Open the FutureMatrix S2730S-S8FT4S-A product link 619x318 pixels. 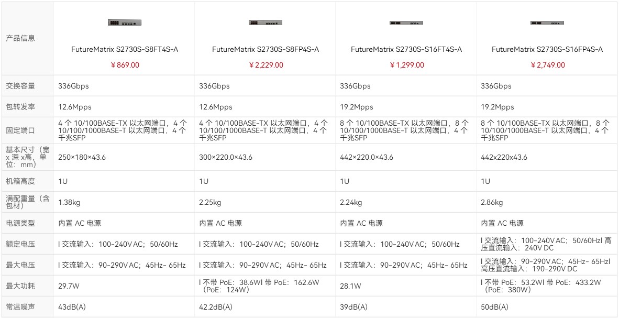(x=125, y=49)
